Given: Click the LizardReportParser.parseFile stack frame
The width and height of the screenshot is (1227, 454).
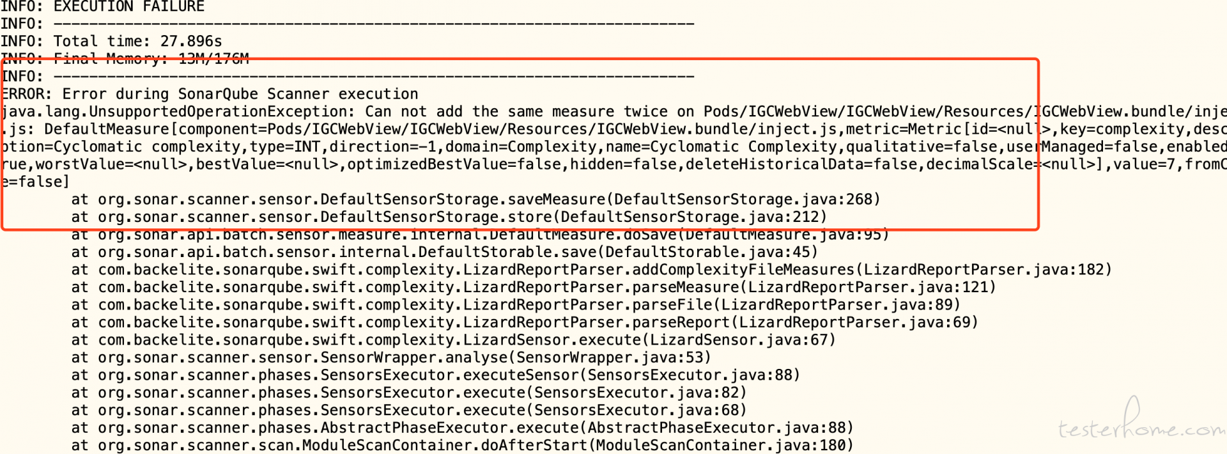Looking at the screenshot, I should tap(516, 305).
